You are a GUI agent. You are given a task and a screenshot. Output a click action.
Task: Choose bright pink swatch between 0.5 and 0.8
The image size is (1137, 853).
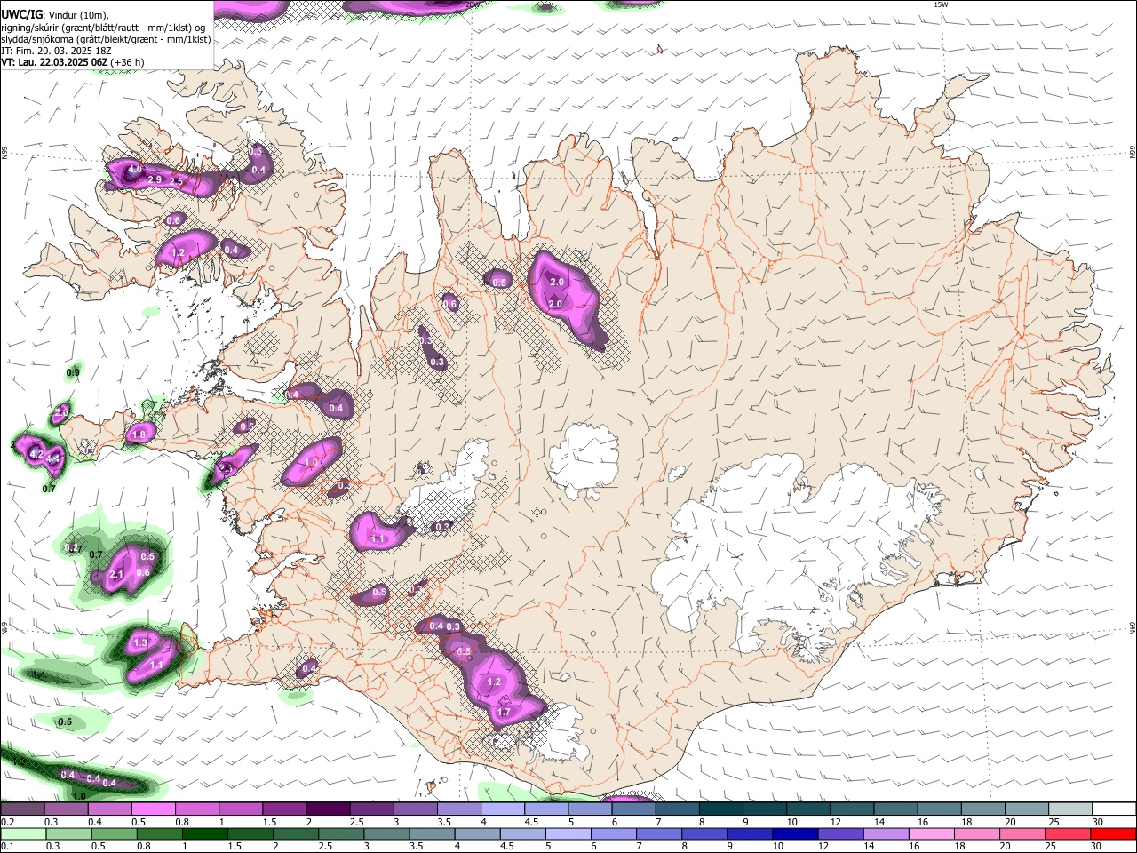153,809
